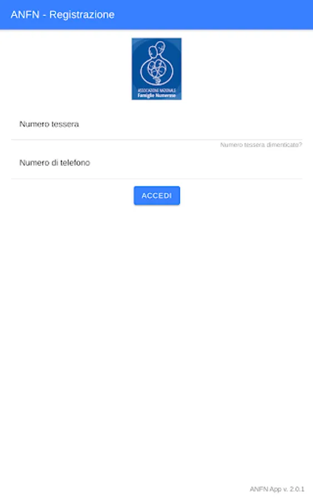Click the Numero tessera field
This screenshot has height=501, width=313.
pos(157,124)
